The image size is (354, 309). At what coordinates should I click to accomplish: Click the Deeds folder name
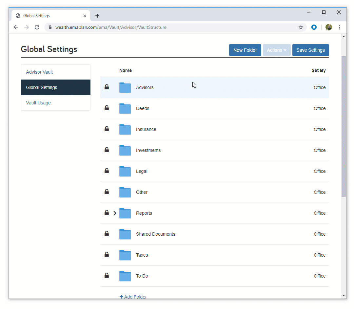[x=143, y=108]
